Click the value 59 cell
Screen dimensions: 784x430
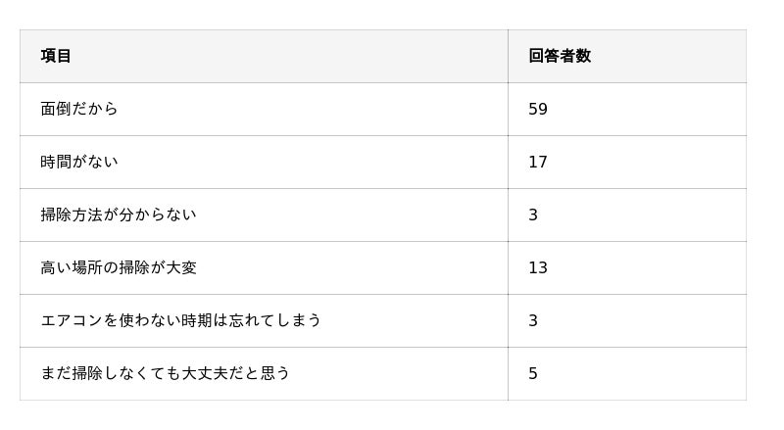click(x=627, y=109)
